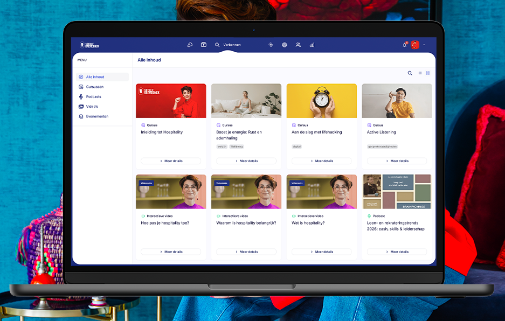
Task: Open the notifications bell
Action: (x=405, y=45)
